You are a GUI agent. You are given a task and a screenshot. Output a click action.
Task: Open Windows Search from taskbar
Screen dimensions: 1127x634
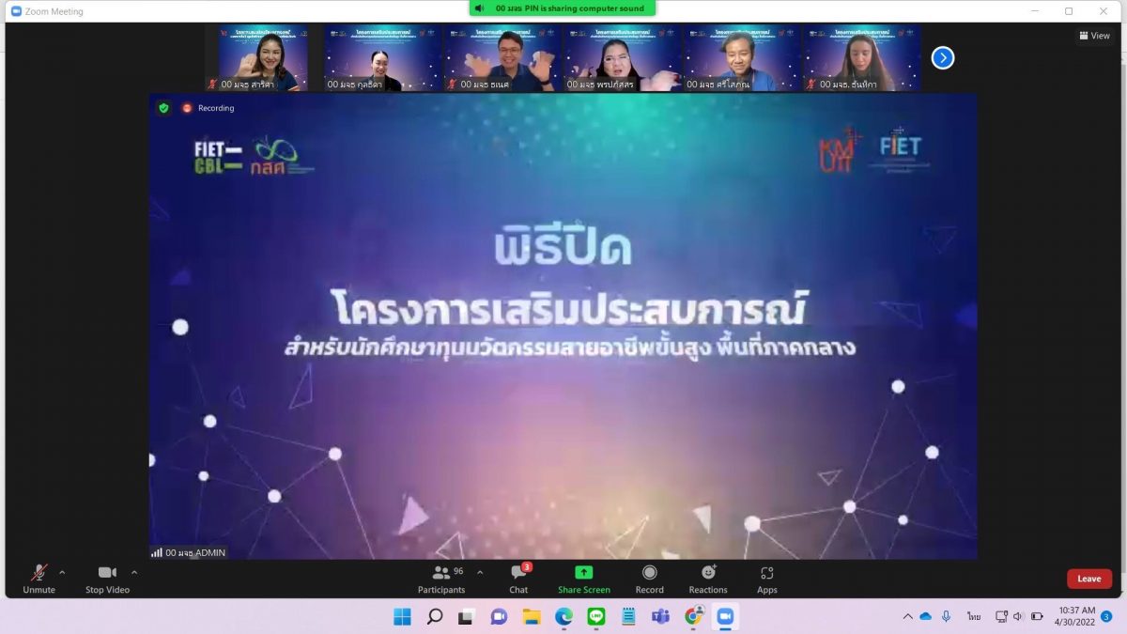434,616
